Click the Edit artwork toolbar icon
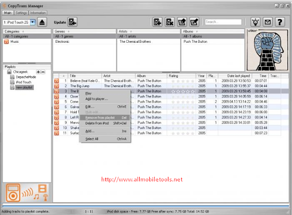 (182, 22)
